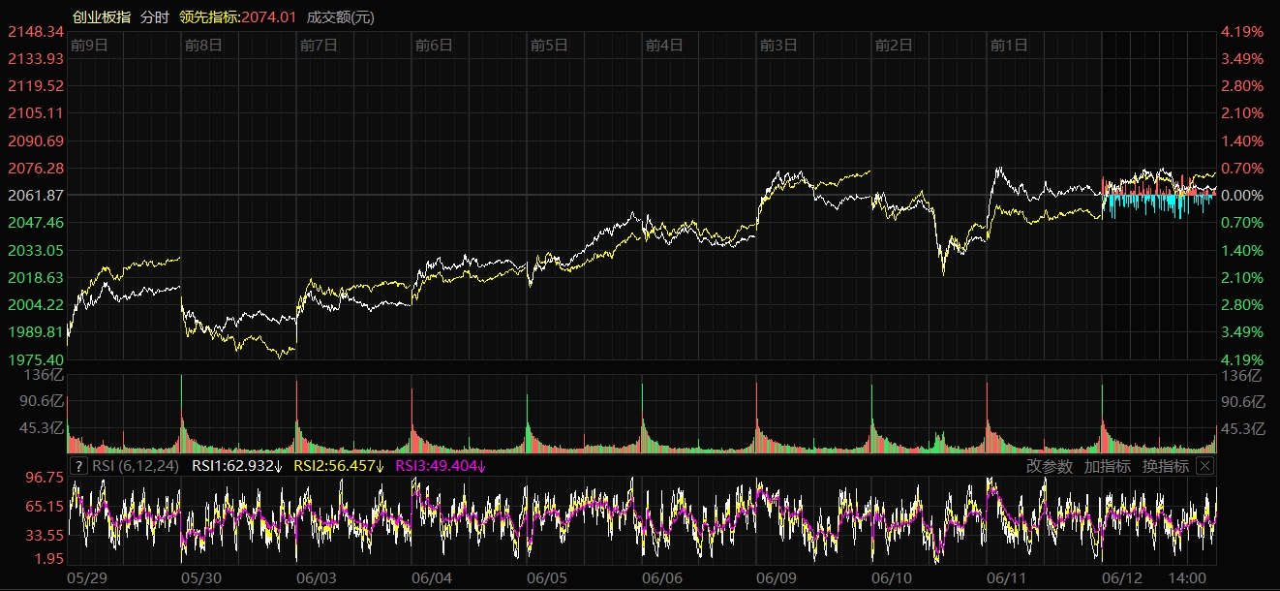
Task: Click the 65.15 RSI scale label
Action: pos(45,507)
